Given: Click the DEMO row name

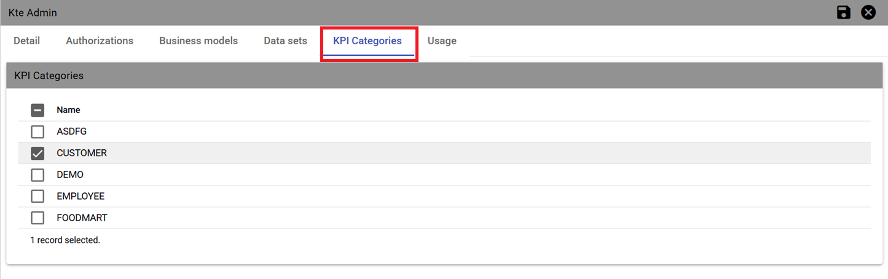Looking at the screenshot, I should click(x=70, y=175).
